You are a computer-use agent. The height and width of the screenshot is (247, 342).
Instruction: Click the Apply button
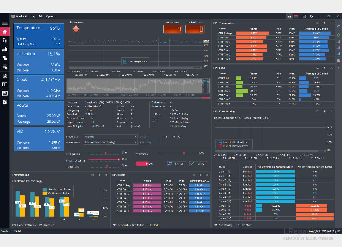197,164
